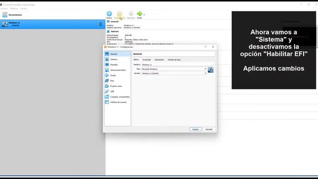Click the Descartar toolbar icon
This screenshot has height=179, width=318.
[131, 15]
